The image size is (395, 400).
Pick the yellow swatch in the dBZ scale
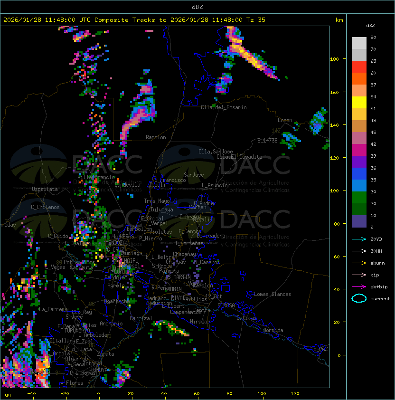[359, 103]
